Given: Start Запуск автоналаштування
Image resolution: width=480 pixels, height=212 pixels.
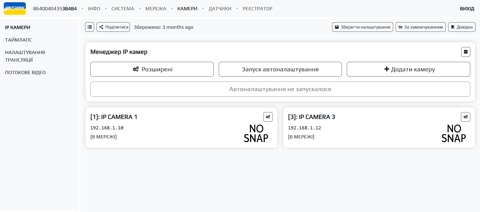Looking at the screenshot, I should point(280,69).
